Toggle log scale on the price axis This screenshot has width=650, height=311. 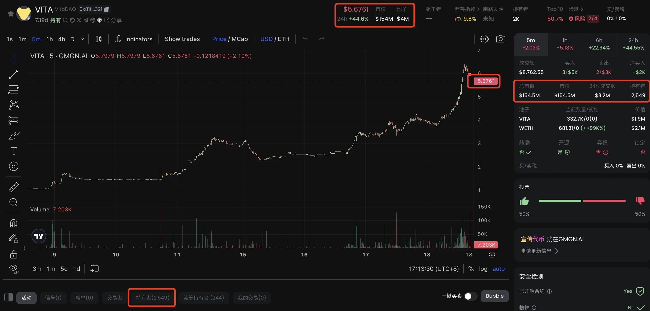tap(483, 269)
